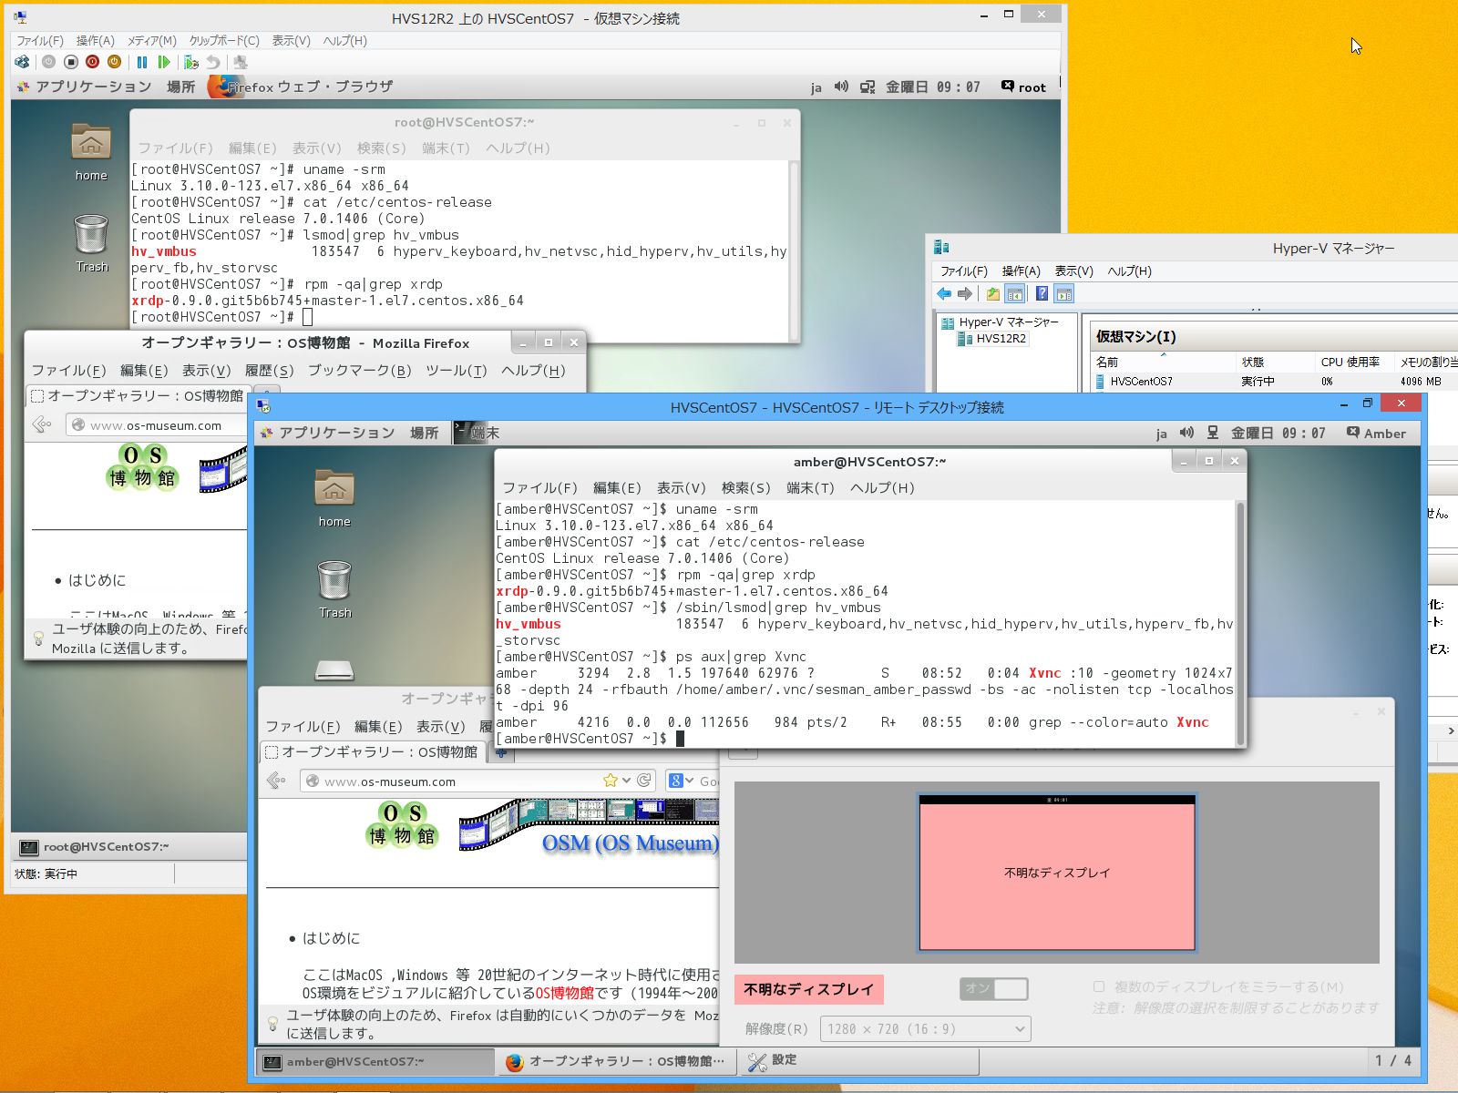Click the red Shut Down VM icon
The height and width of the screenshot is (1093, 1458).
coord(92,62)
